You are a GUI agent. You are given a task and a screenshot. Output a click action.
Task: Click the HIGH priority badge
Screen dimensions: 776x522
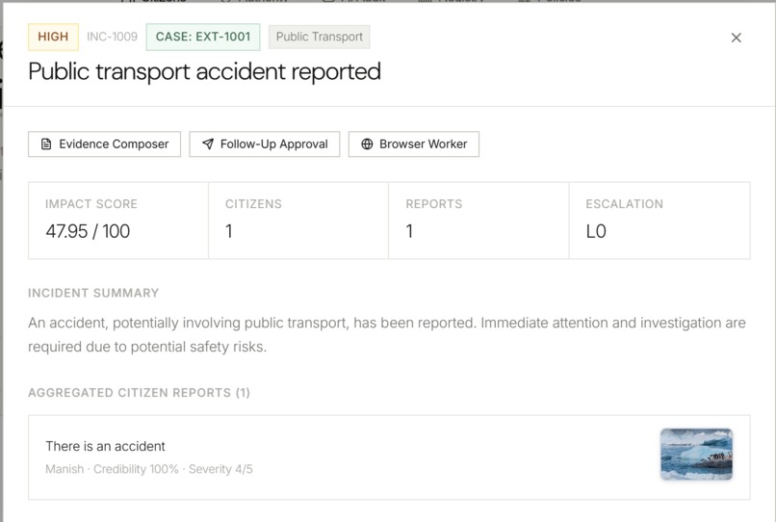(x=53, y=37)
